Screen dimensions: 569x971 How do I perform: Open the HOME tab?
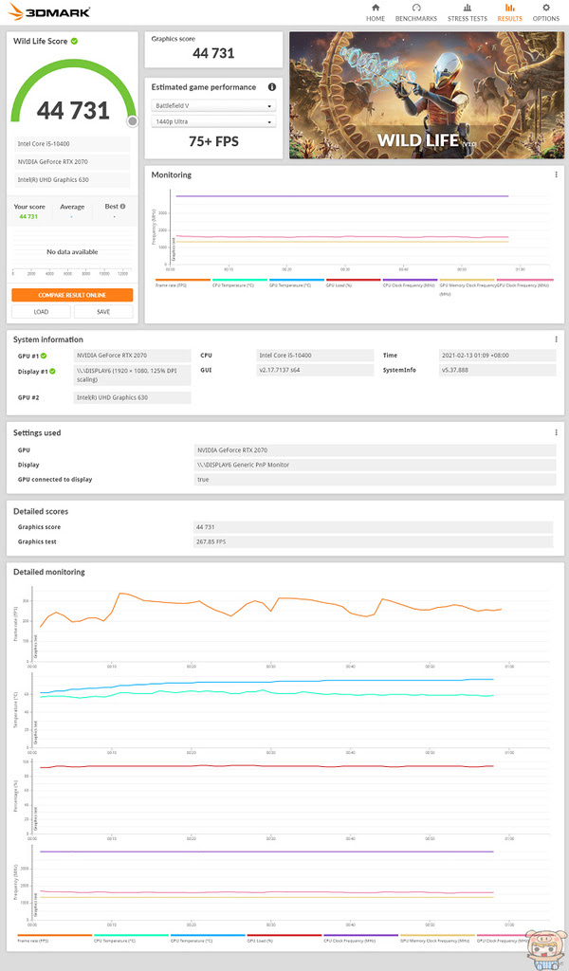(x=376, y=12)
